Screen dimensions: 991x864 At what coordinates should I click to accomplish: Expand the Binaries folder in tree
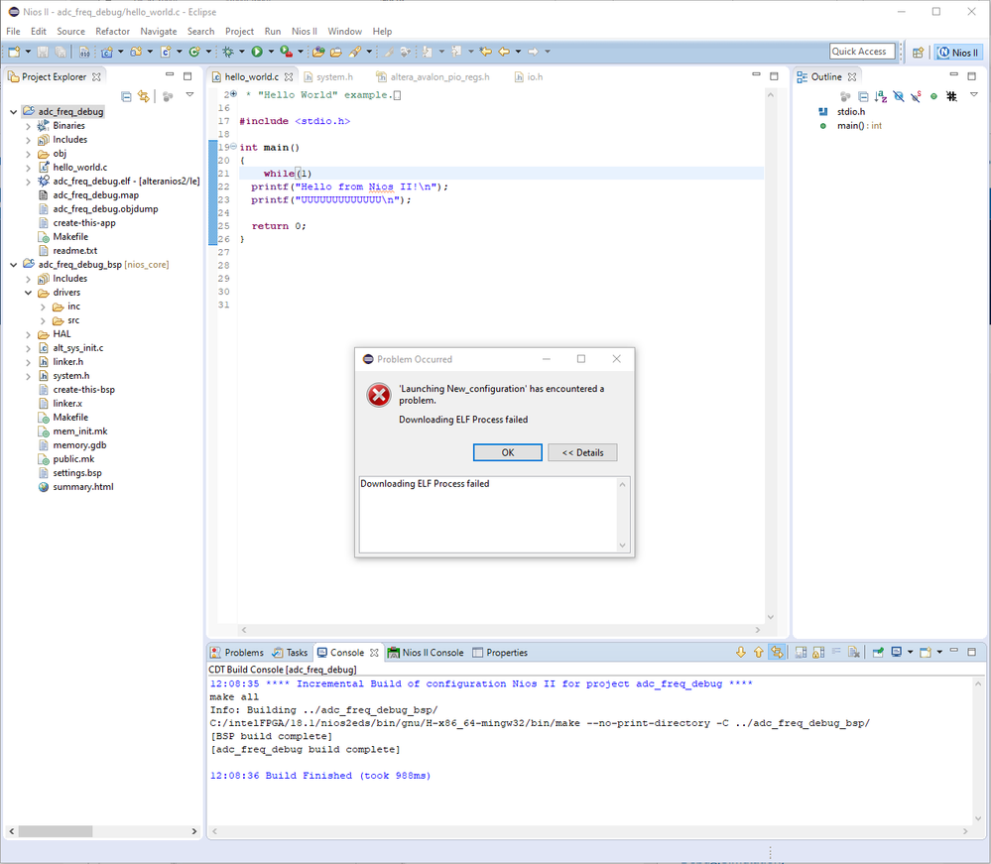click(28, 126)
